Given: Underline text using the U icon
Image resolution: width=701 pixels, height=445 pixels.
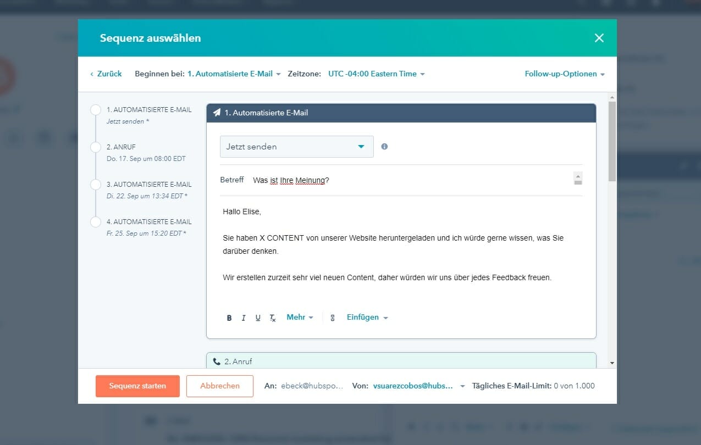Looking at the screenshot, I should [258, 318].
